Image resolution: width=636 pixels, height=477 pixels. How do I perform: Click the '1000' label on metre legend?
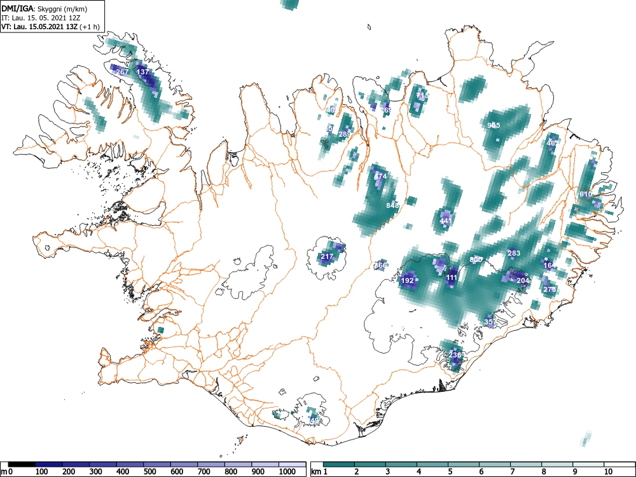click(x=287, y=472)
